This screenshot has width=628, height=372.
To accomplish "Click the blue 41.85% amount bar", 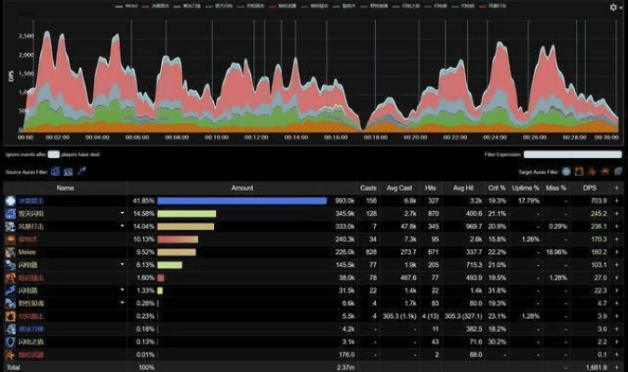I will 242,200.
